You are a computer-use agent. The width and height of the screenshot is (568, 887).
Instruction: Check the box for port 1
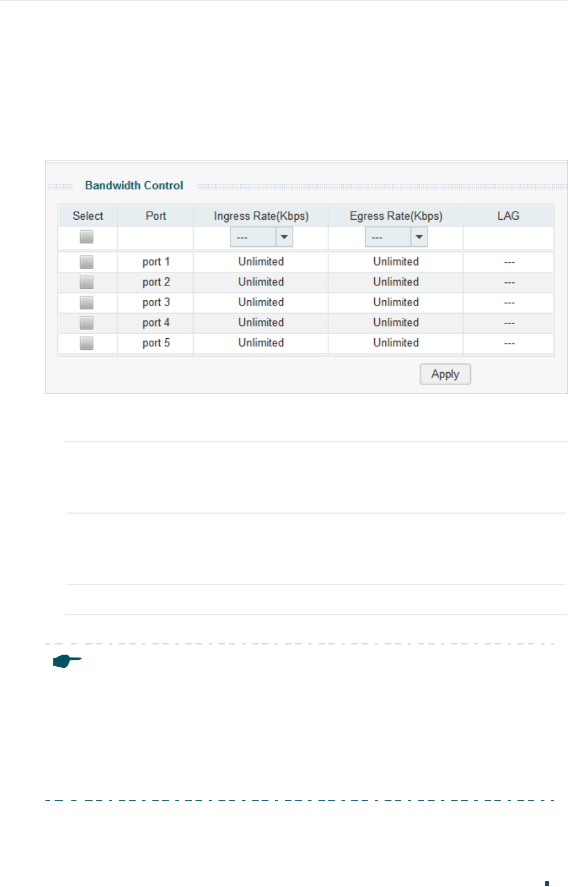click(86, 262)
